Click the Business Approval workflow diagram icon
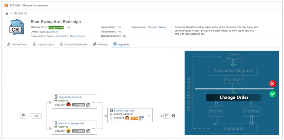Screen dimensions: 284x140 141,118
